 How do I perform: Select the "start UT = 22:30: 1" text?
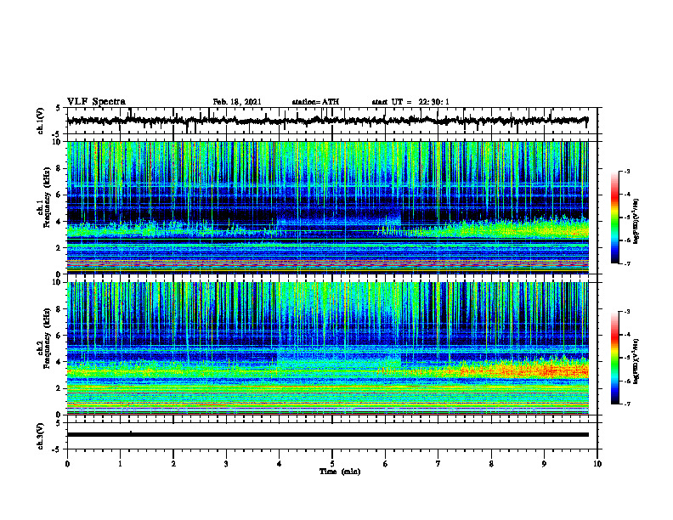click(x=410, y=102)
